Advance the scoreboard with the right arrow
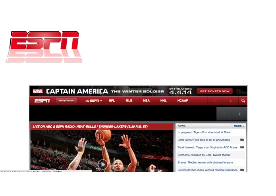The height and width of the screenshot is (196, 276). (x=239, y=114)
